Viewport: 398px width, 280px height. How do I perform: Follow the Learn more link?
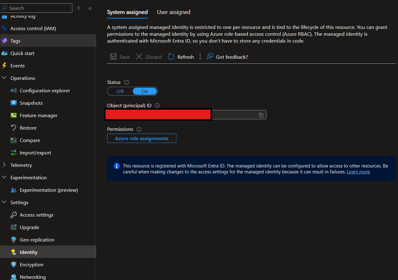(x=358, y=172)
